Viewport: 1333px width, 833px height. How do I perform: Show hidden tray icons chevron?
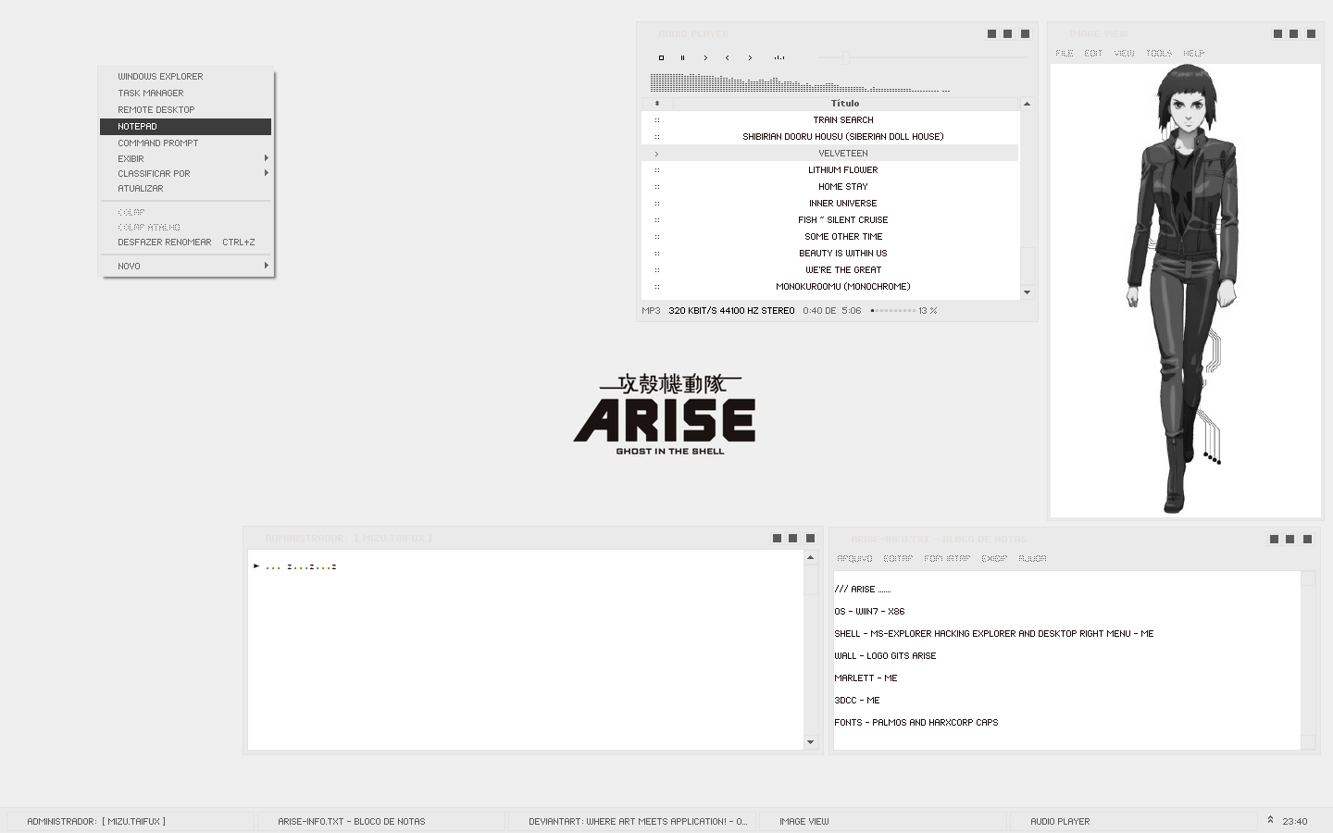point(1270,820)
